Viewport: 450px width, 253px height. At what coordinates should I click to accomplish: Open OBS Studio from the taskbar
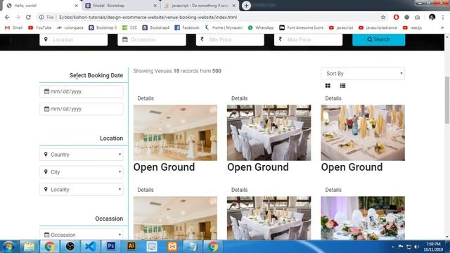click(x=70, y=247)
